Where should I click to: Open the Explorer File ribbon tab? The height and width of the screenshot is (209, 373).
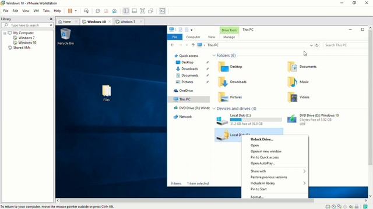pyautogui.click(x=175, y=37)
